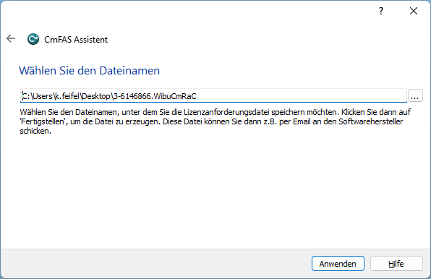The height and width of the screenshot is (279, 431).
Task: Open help via the Hilfe button
Action: [396, 264]
